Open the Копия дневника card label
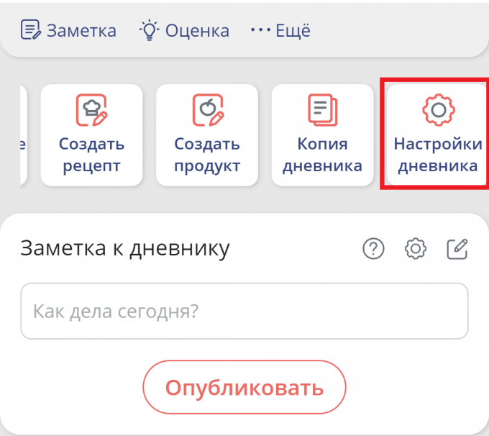Image resolution: width=489 pixels, height=436 pixels. [x=322, y=155]
